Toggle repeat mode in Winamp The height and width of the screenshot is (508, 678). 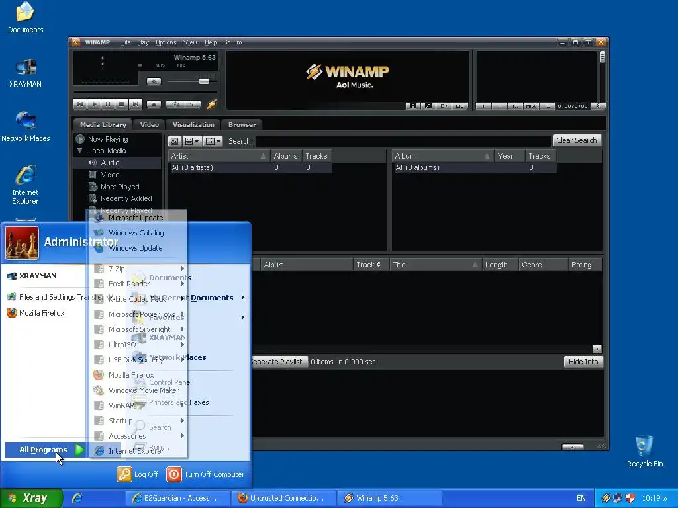(193, 104)
